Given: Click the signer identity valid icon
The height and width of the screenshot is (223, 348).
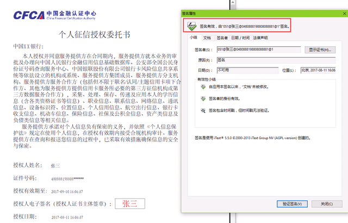Looking at the screenshot, I should coord(203,98).
